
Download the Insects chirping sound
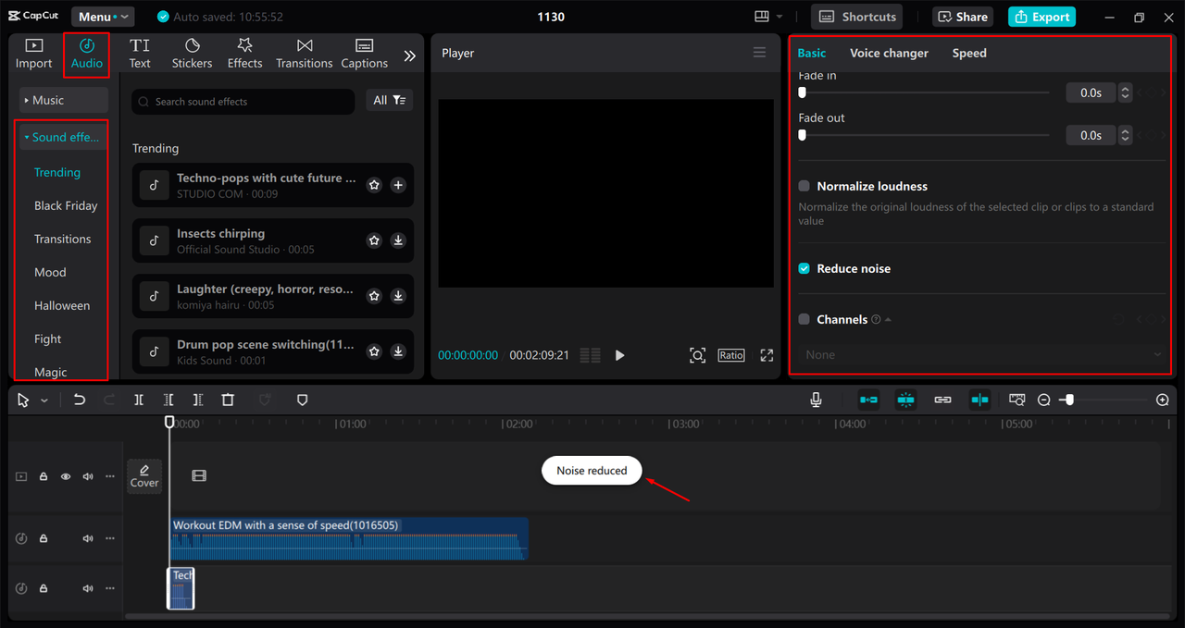pos(398,240)
